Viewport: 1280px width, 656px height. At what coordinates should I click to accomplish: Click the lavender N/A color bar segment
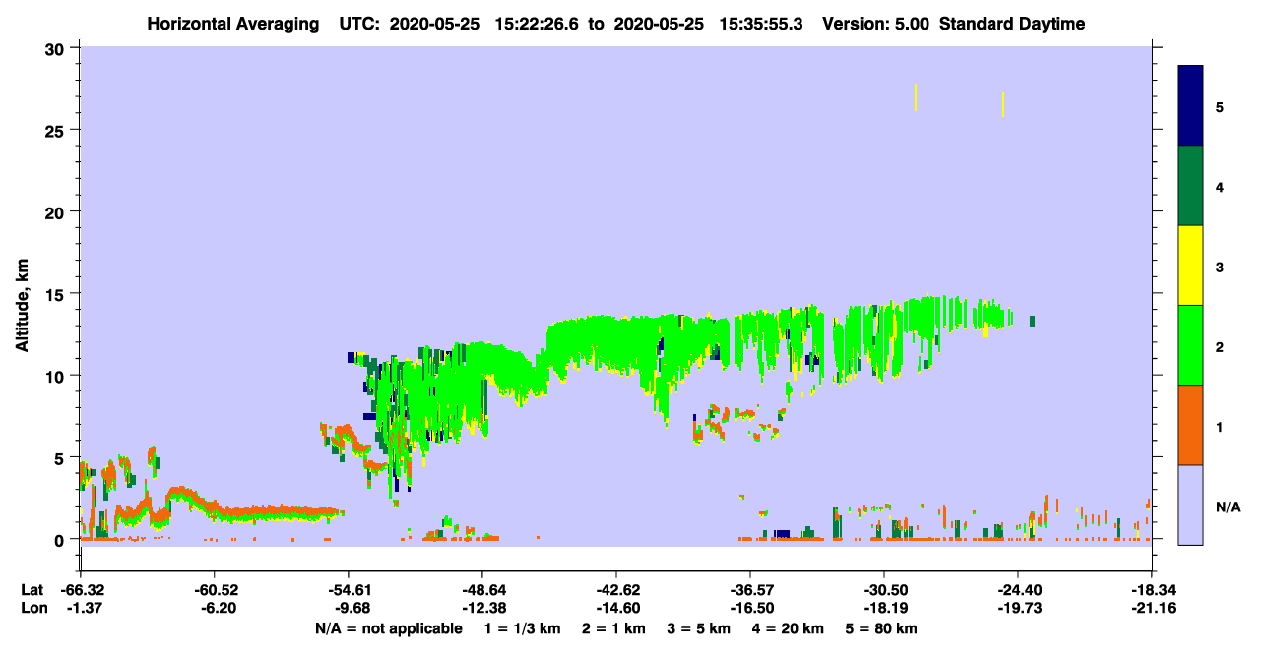click(1190, 505)
